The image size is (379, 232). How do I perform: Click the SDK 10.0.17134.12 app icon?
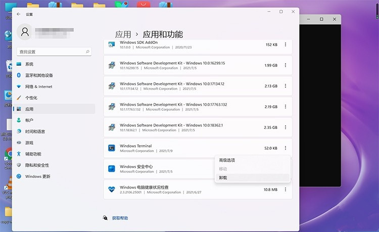coord(112,86)
